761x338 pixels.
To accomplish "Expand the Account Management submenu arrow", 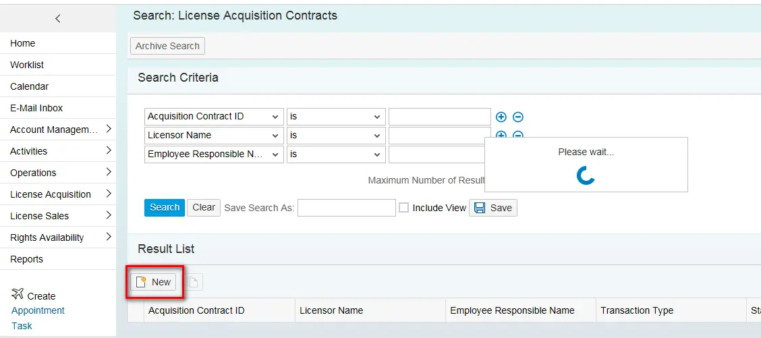I will [x=109, y=129].
